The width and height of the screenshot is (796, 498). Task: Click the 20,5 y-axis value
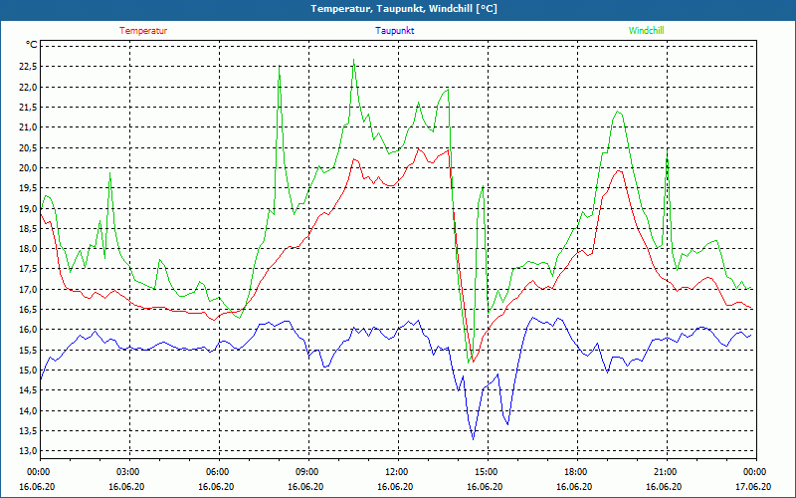[29, 147]
